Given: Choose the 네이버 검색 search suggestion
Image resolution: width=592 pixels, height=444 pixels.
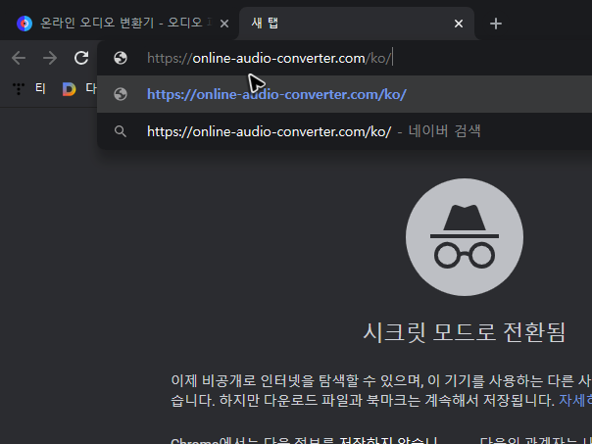Looking at the screenshot, I should (344, 131).
